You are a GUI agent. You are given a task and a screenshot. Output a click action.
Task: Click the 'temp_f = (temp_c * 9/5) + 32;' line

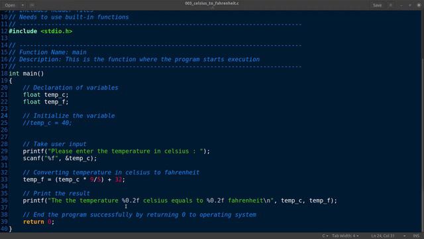click(x=74, y=179)
